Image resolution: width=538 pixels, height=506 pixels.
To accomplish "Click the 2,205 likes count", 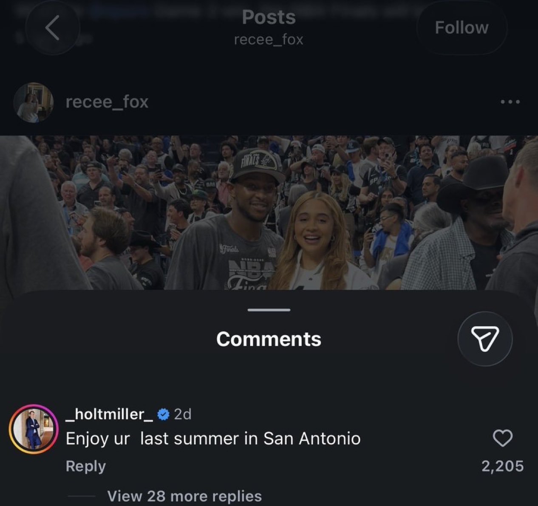I will 502,466.
